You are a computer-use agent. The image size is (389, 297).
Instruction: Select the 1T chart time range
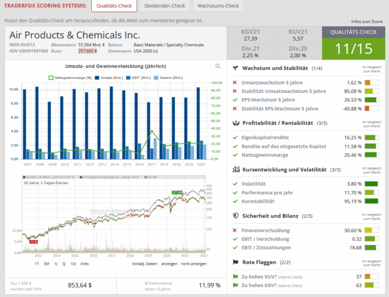tap(37, 264)
